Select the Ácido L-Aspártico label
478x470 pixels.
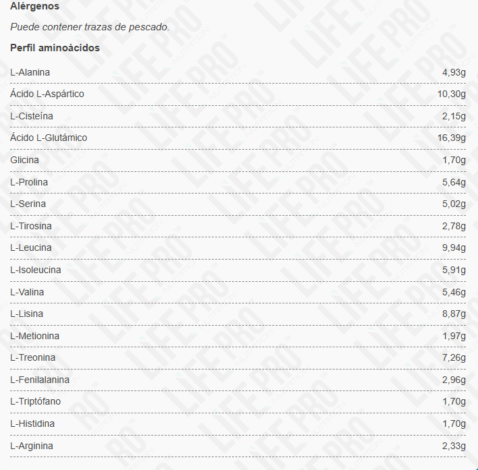47,94
